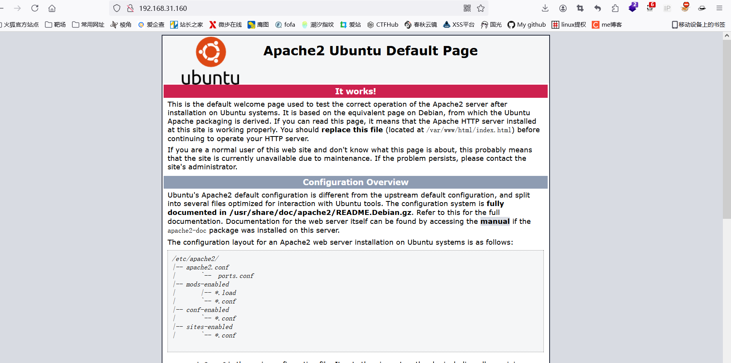Click the 'apache2-doc' package name text

point(187,231)
